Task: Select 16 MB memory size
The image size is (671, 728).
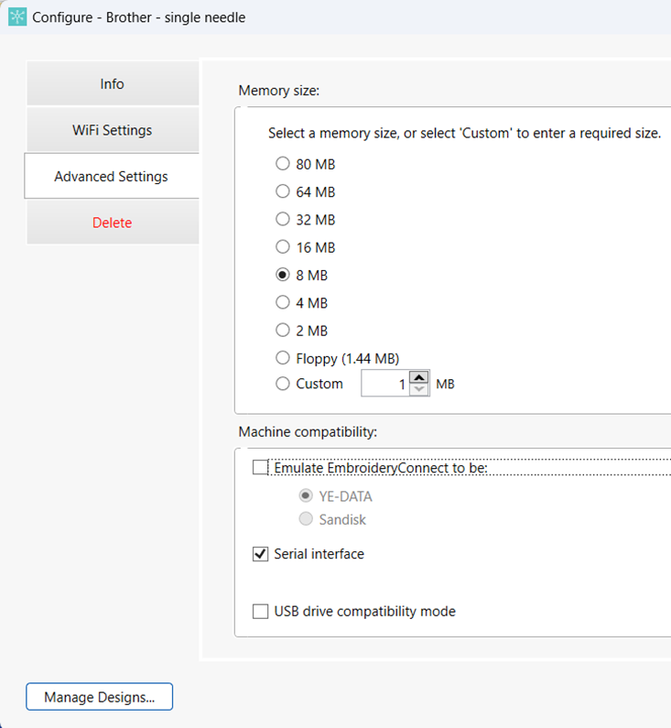Action: [283, 247]
